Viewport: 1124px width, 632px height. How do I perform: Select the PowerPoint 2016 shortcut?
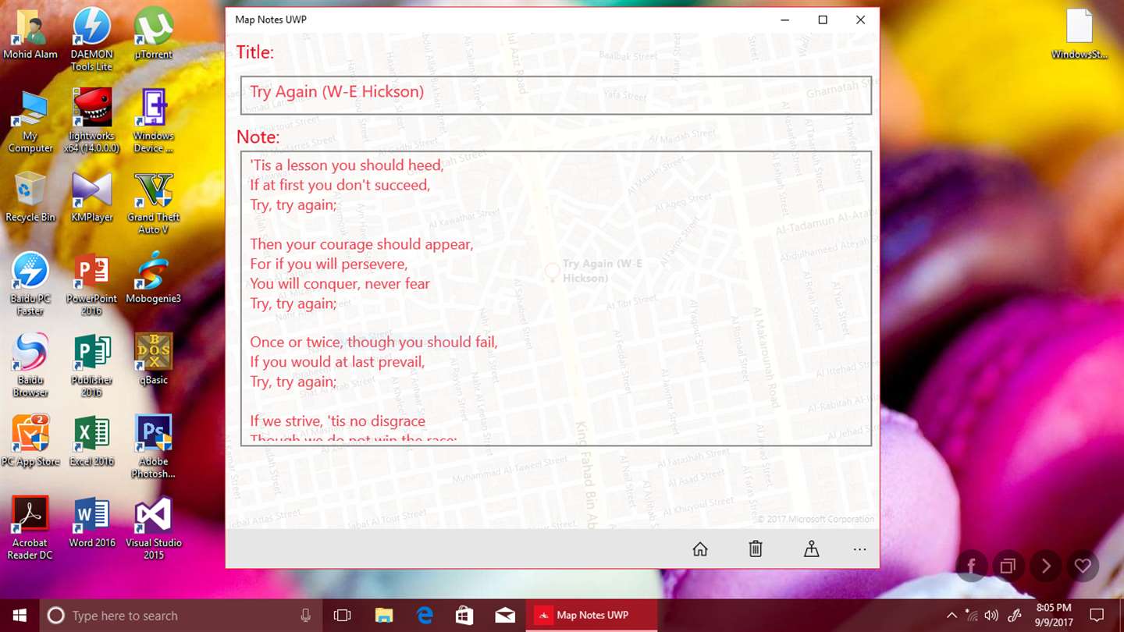point(92,285)
